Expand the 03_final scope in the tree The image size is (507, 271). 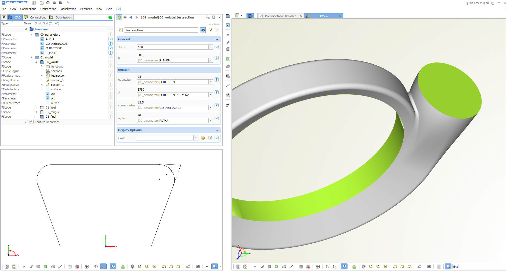pyautogui.click(x=37, y=116)
